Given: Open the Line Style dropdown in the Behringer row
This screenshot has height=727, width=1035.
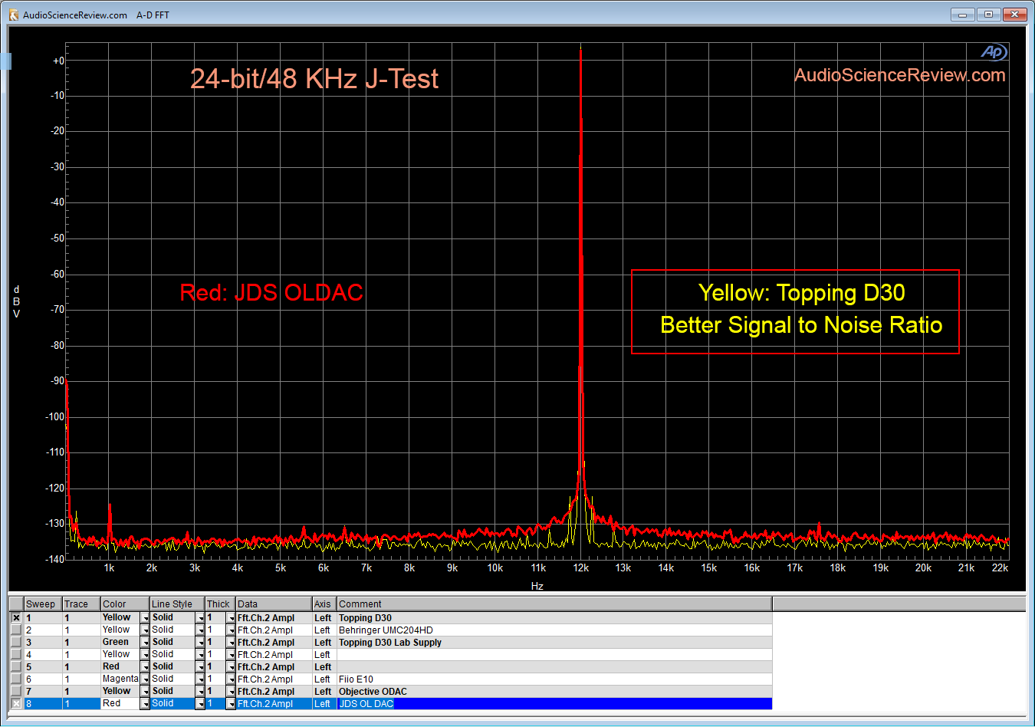Looking at the screenshot, I should click(200, 630).
